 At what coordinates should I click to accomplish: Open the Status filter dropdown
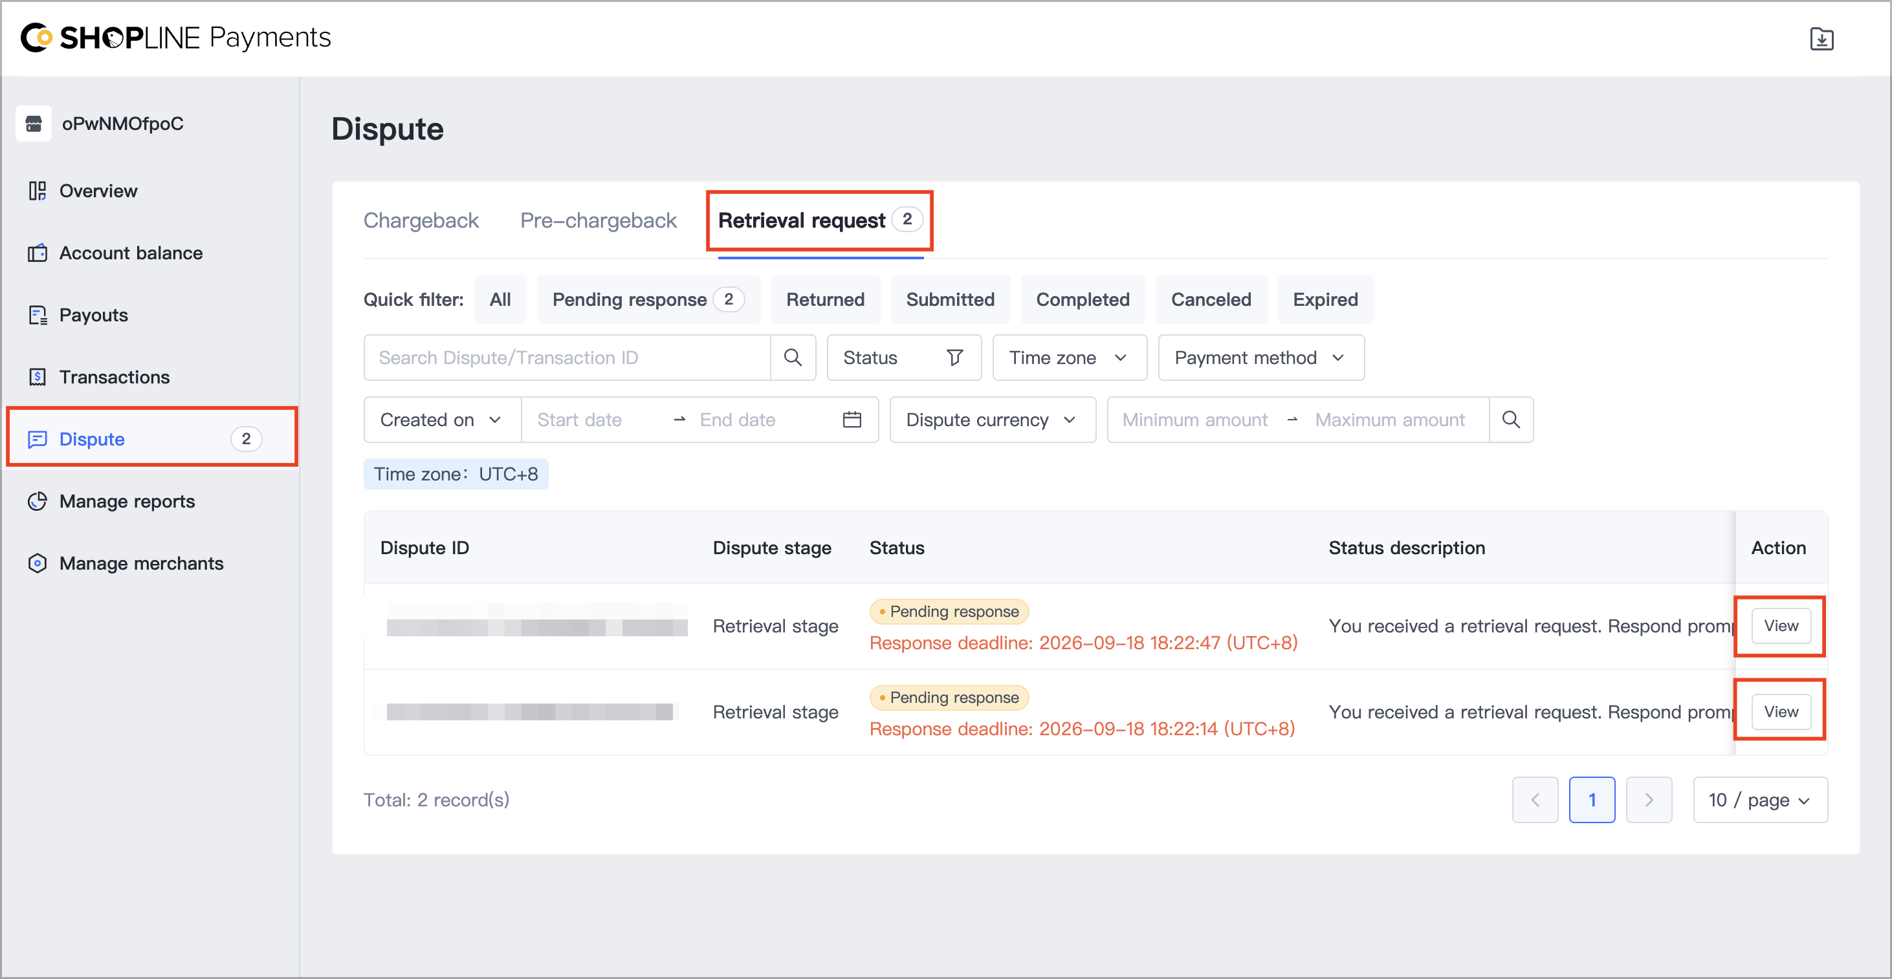coord(903,358)
